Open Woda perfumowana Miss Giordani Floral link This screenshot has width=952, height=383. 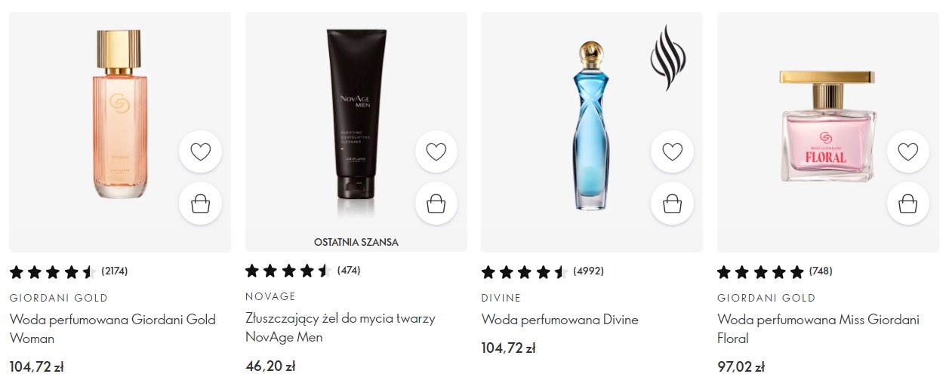[x=818, y=329]
